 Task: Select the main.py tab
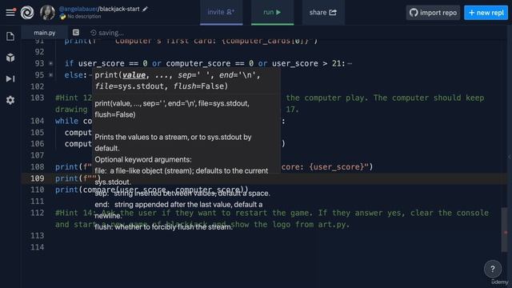[45, 33]
